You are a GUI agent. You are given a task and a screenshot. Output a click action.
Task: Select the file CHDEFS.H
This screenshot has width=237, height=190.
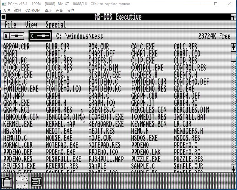coord(100,61)
